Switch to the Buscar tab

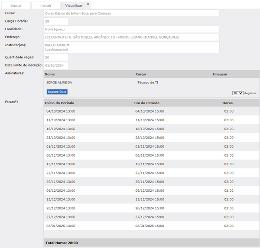(x=16, y=5)
